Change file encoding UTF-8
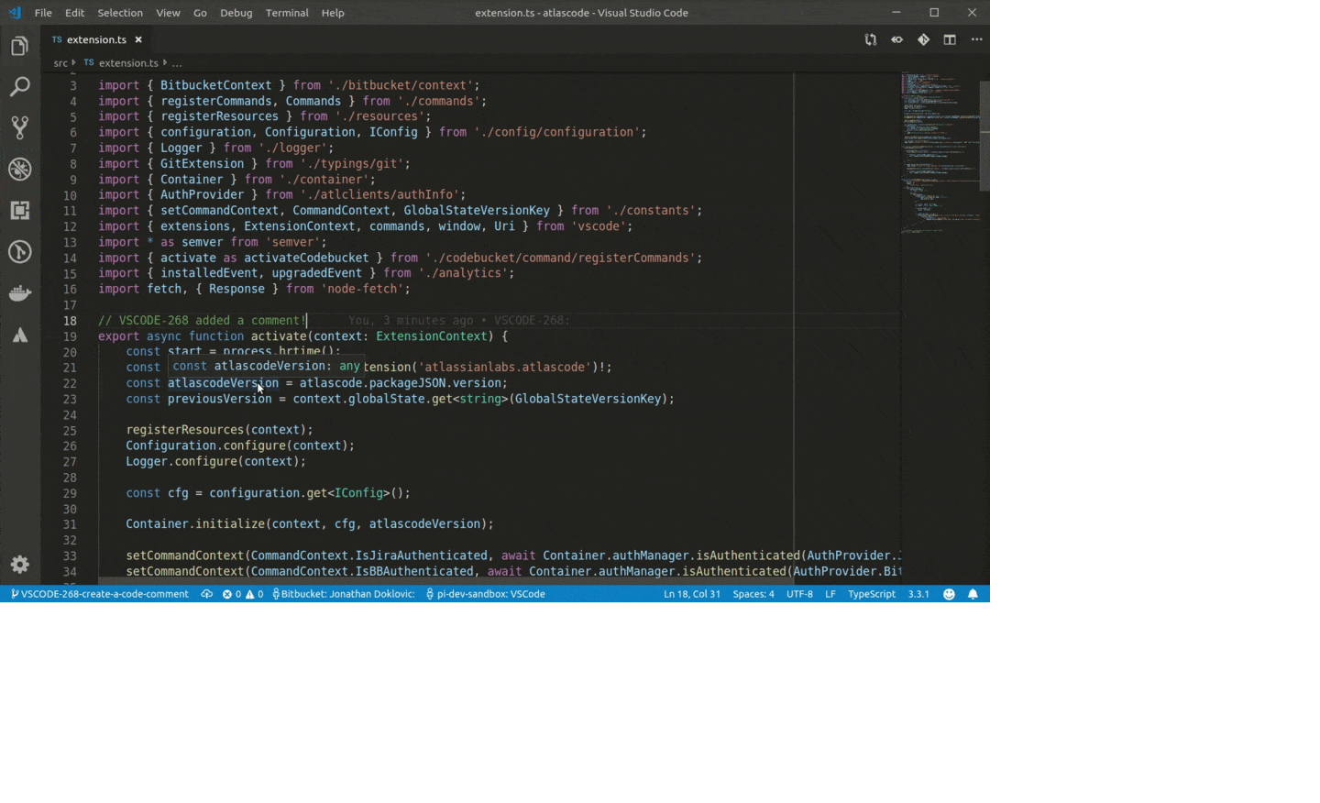The image size is (1320, 803). (800, 594)
